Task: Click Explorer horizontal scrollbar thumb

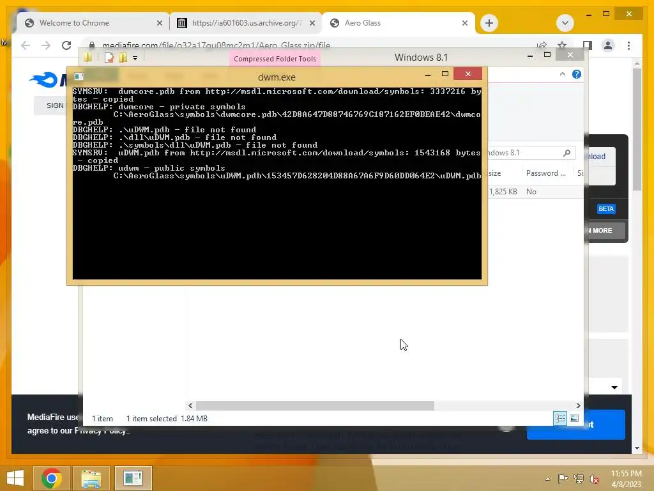Action: coord(315,405)
